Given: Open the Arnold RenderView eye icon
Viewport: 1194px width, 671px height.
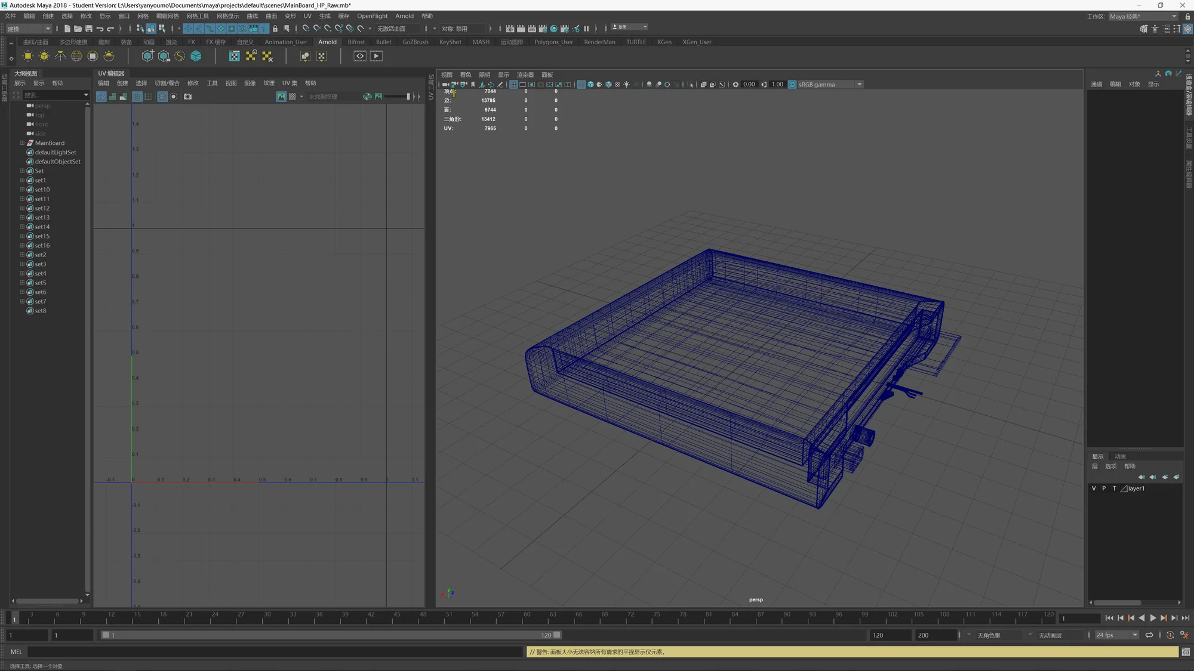Looking at the screenshot, I should click(x=360, y=56).
